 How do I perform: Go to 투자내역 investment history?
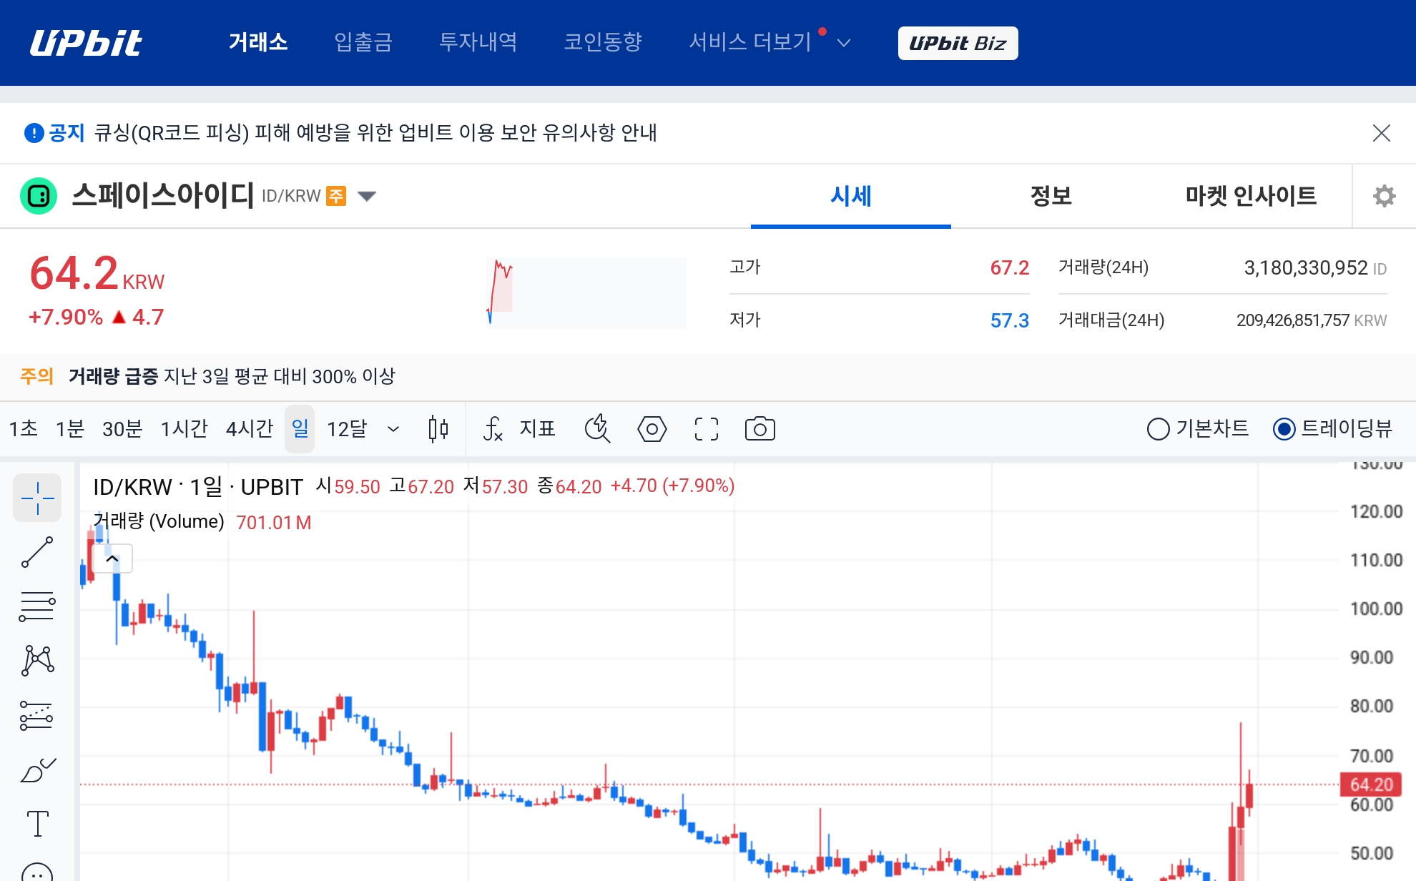click(x=478, y=42)
